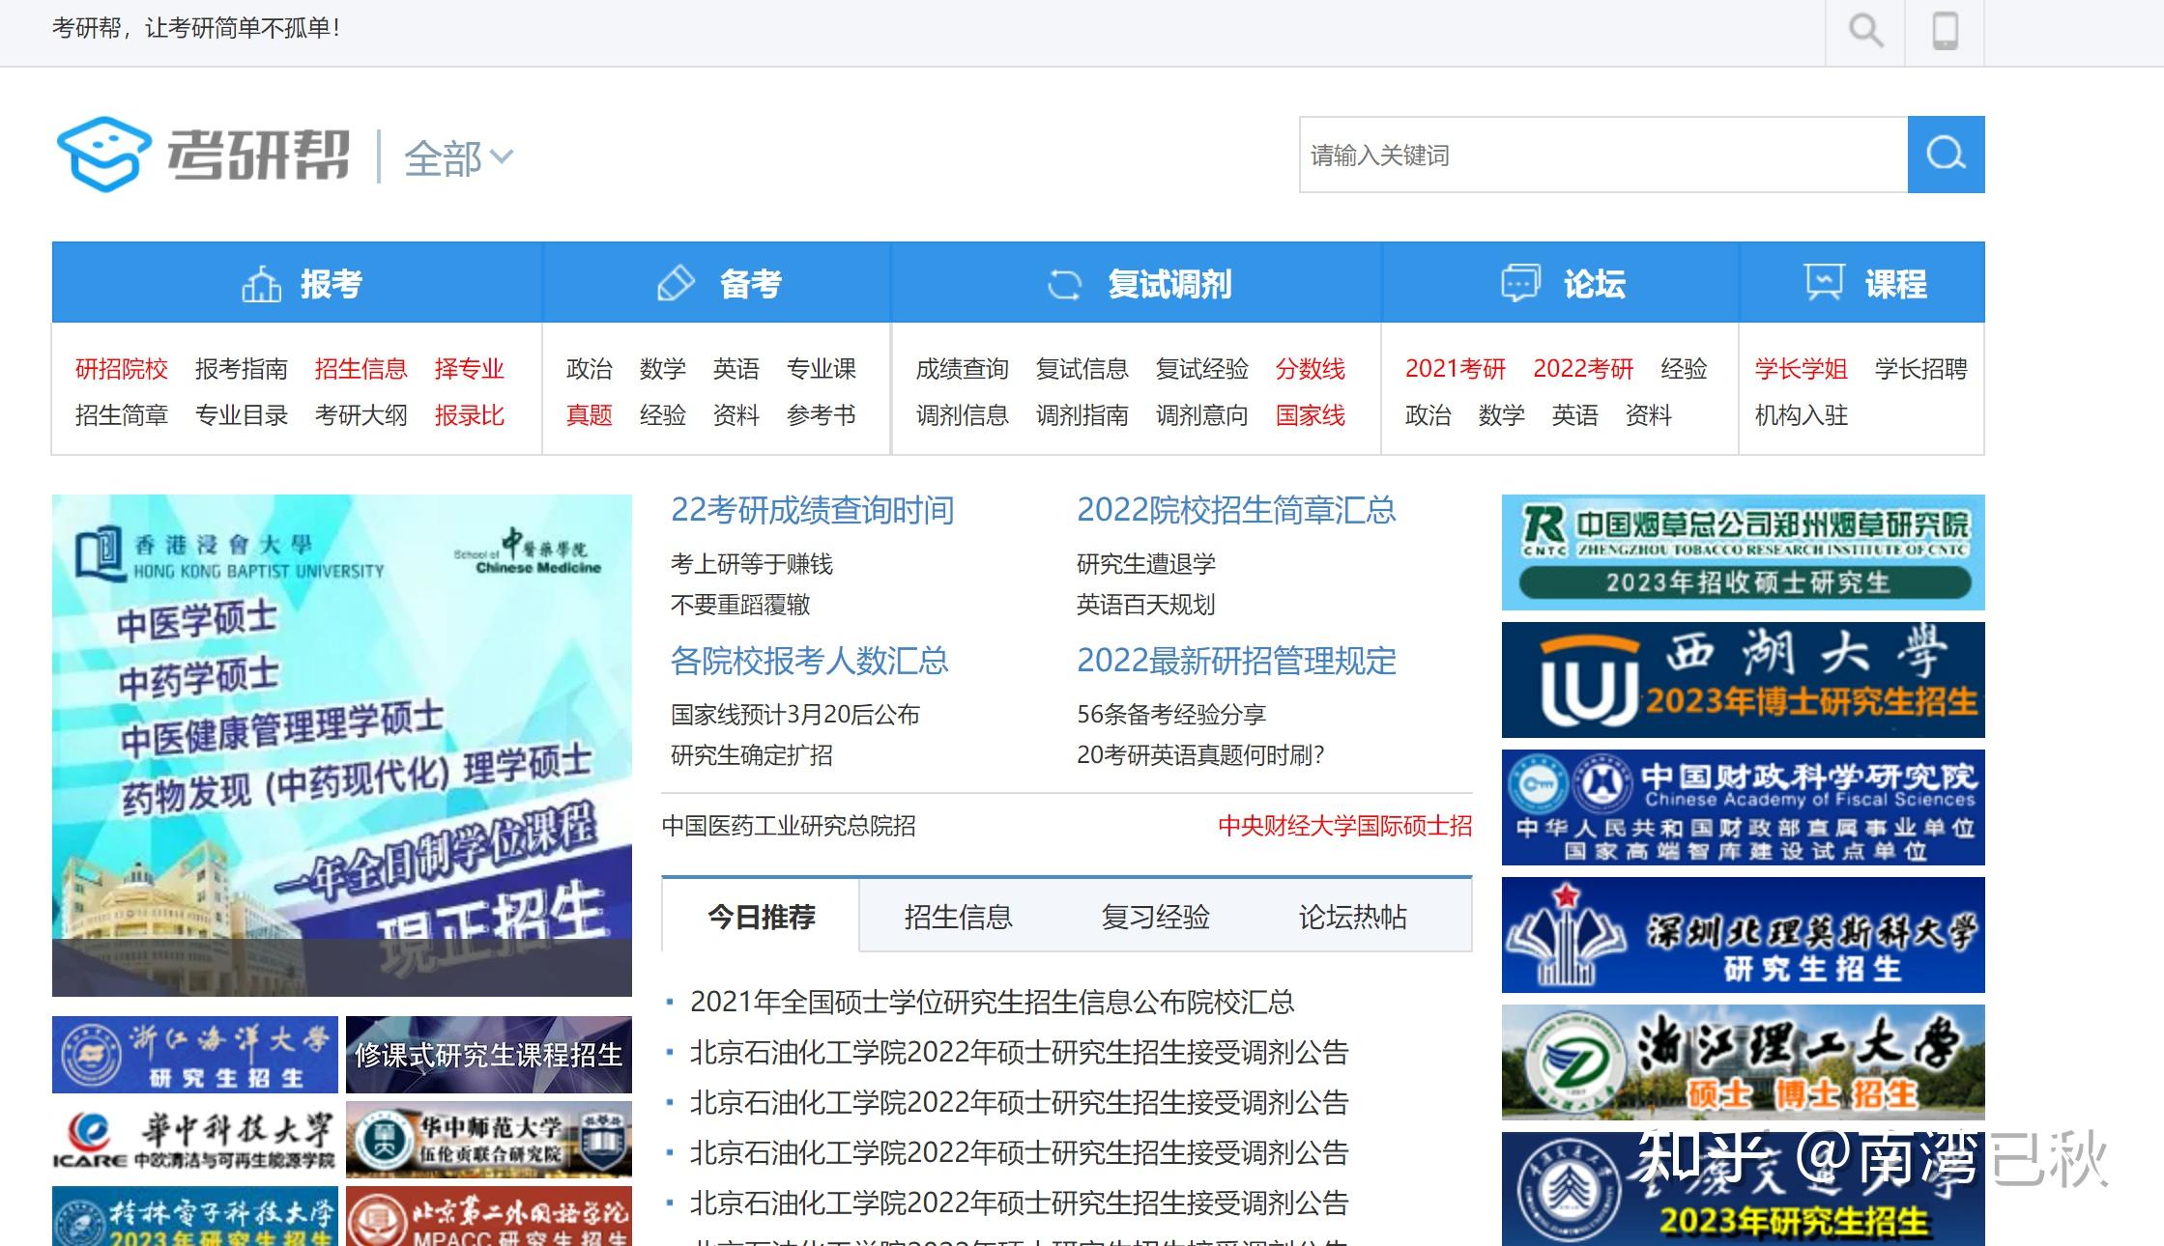Click the 备考 pencil icon
Image resolution: width=2164 pixels, height=1246 pixels.
click(x=676, y=283)
